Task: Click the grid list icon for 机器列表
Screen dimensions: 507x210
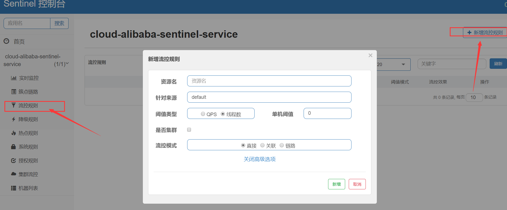Action: coord(13,188)
